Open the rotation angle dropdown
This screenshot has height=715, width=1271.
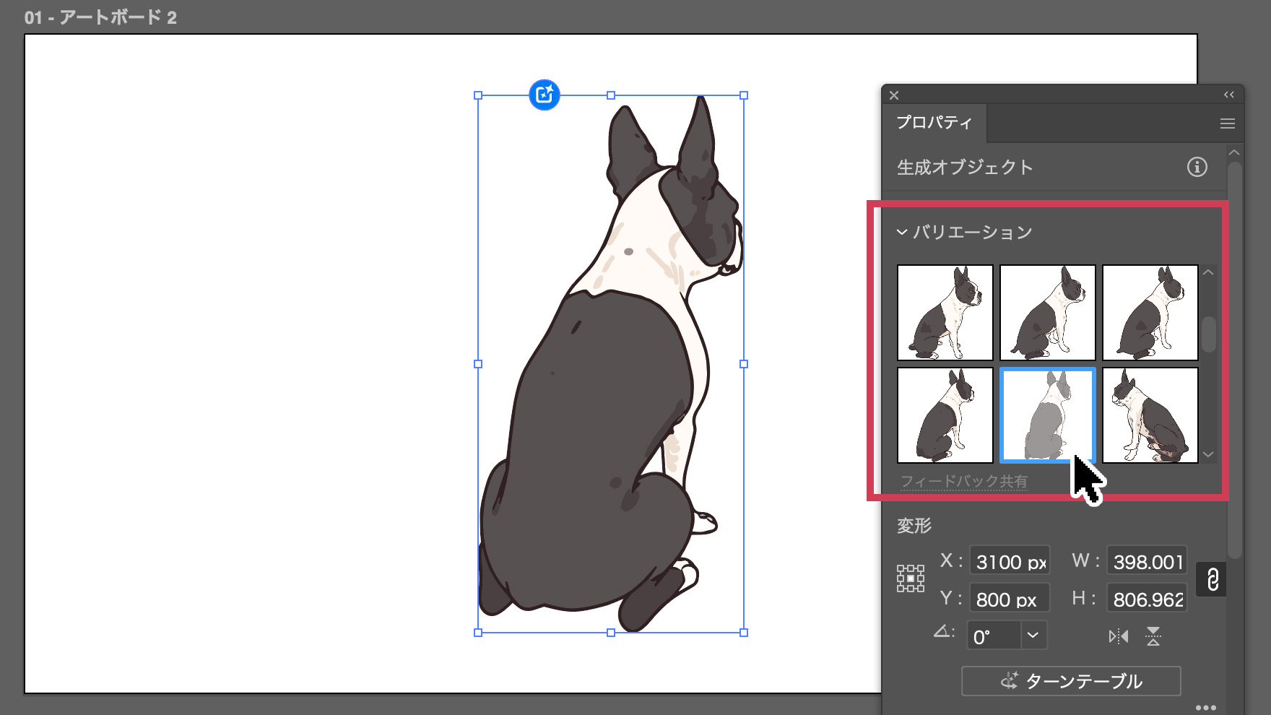[1033, 636]
